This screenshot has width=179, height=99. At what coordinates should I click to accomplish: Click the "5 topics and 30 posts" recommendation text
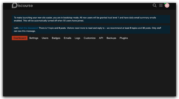point(140,28)
